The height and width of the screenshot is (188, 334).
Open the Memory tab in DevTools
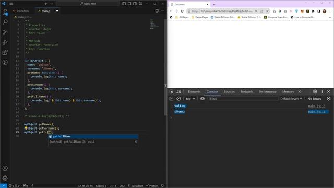(x=288, y=92)
